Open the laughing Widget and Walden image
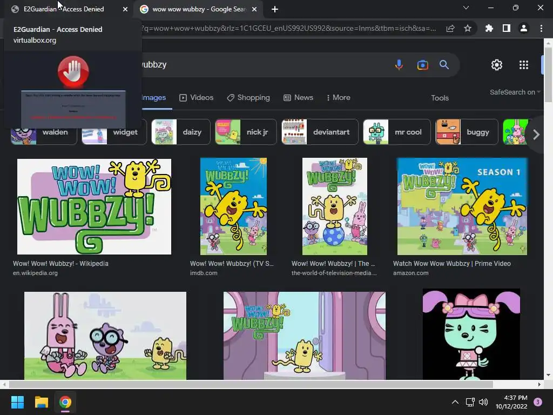553x415 pixels. point(105,336)
